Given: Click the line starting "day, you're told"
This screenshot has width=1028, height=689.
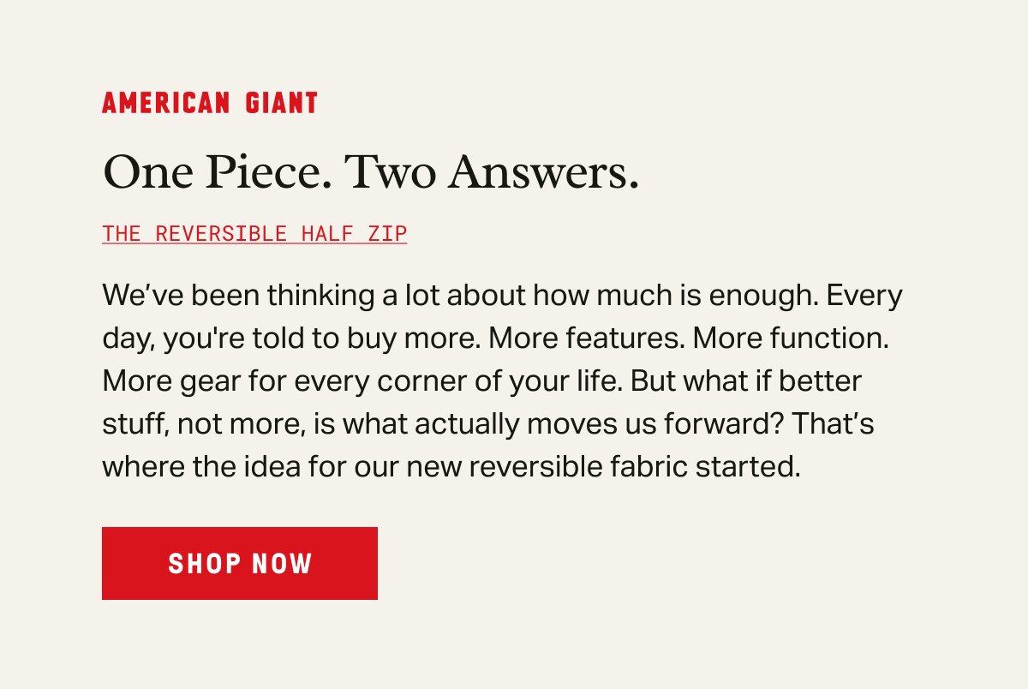Looking at the screenshot, I should (x=496, y=339).
